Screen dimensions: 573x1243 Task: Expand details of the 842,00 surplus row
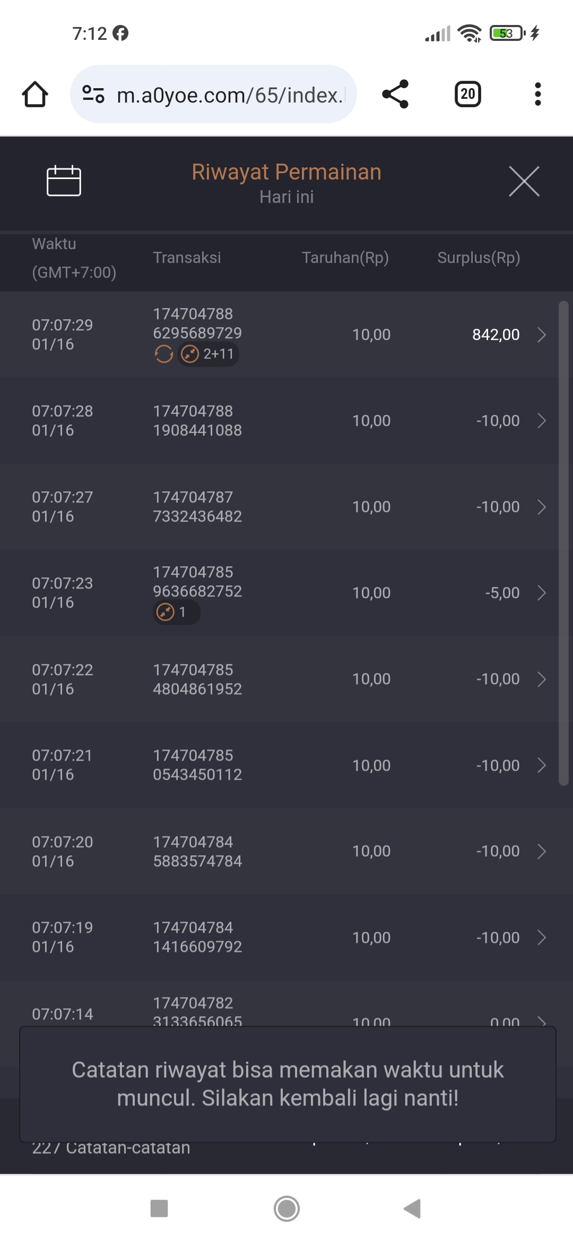coord(541,335)
